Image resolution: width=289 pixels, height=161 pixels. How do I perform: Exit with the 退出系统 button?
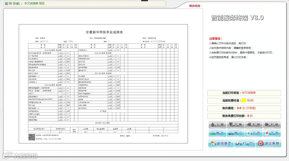(269, 143)
